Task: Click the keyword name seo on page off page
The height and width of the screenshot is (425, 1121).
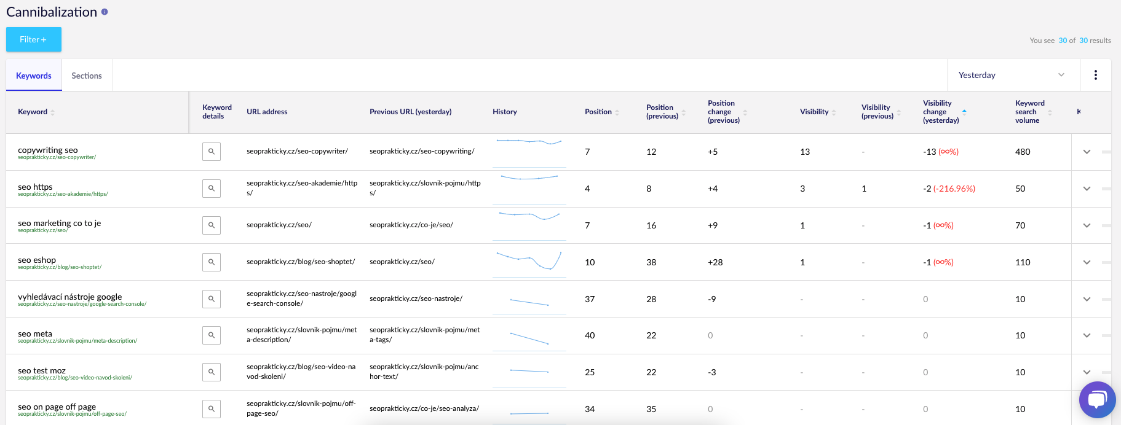Action: (57, 407)
